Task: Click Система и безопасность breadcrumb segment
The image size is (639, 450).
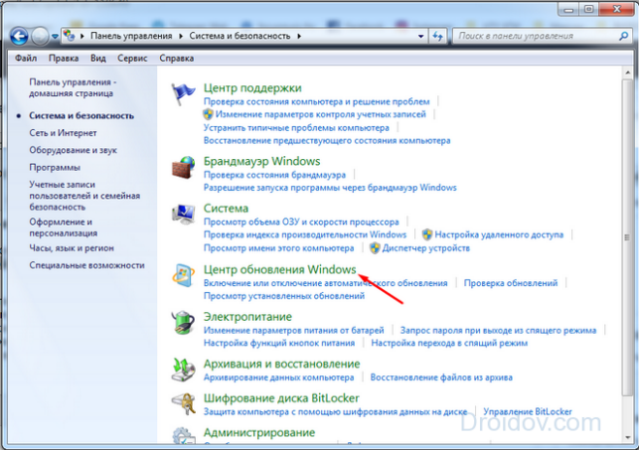Action: click(x=240, y=36)
